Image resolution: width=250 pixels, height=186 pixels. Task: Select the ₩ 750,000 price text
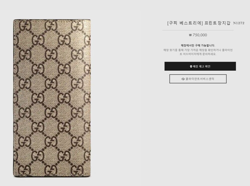[x=198, y=35]
